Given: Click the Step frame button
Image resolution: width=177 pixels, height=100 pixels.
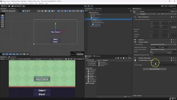Looking at the screenshot, I should (x=92, y=6).
